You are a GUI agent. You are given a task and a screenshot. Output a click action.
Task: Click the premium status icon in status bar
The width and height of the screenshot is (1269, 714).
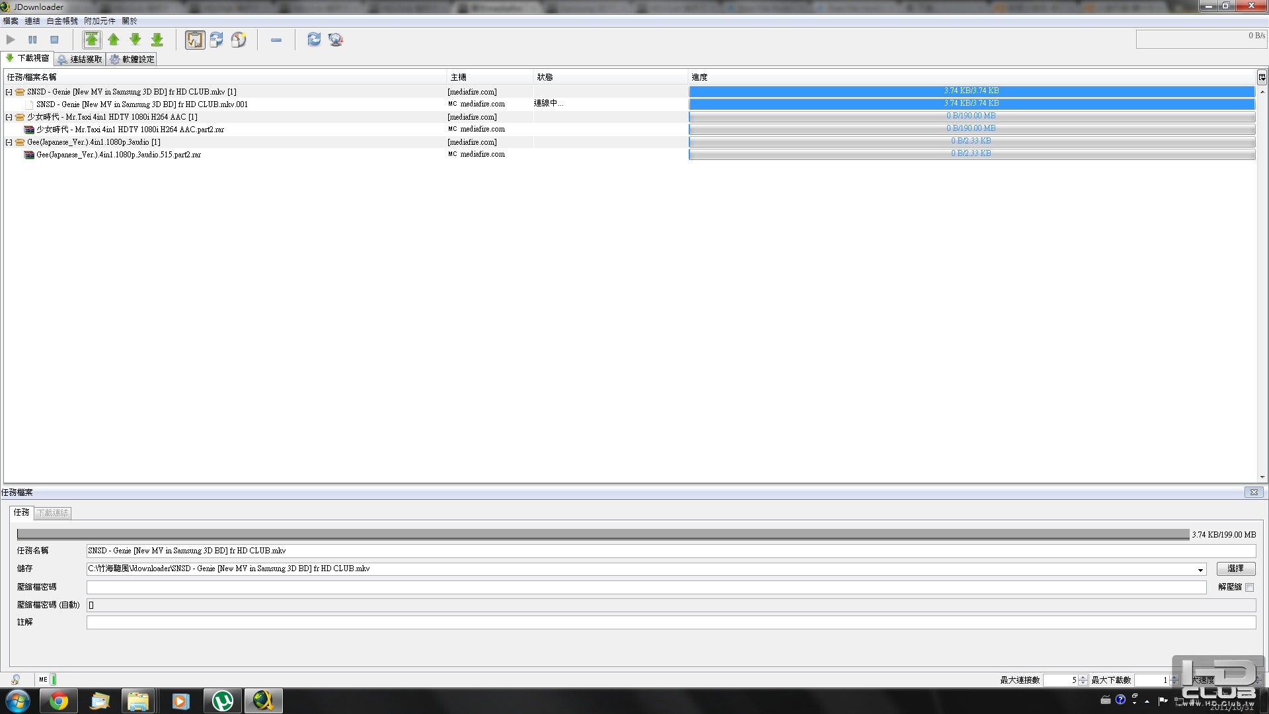(x=16, y=680)
